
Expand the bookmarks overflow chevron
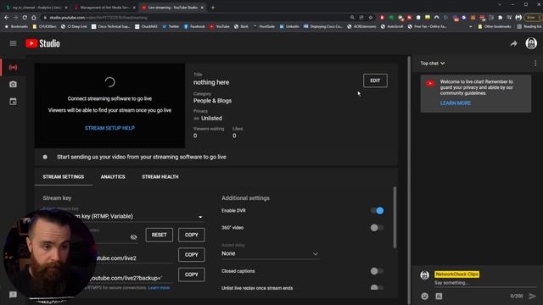click(x=470, y=26)
